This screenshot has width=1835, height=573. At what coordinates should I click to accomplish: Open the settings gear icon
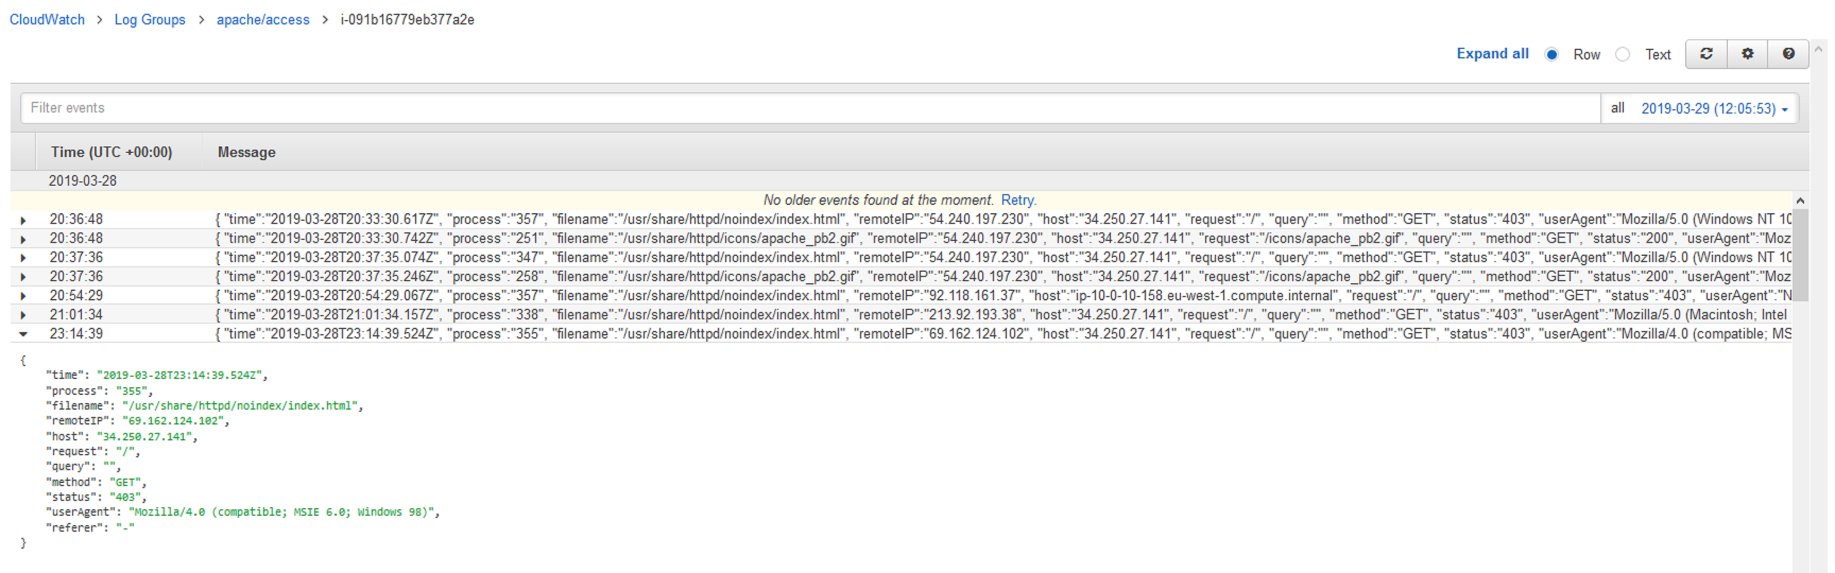coord(1747,54)
